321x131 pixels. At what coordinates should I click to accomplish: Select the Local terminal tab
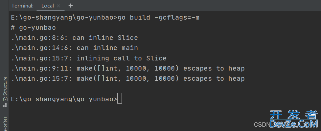[x=48, y=6]
